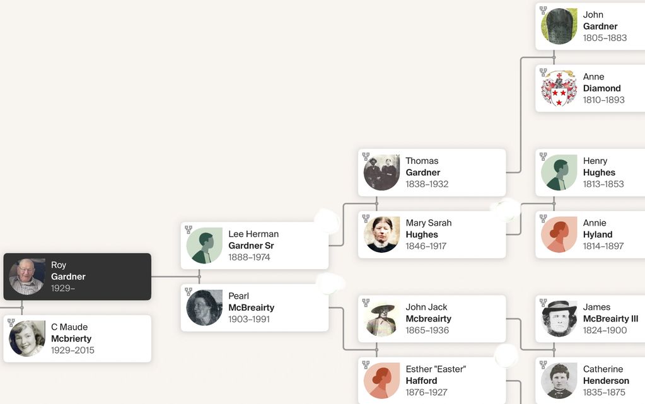Click tree icon on C Maude Mcbrierty card
Viewport: 645px width, 404px height.
11,323
